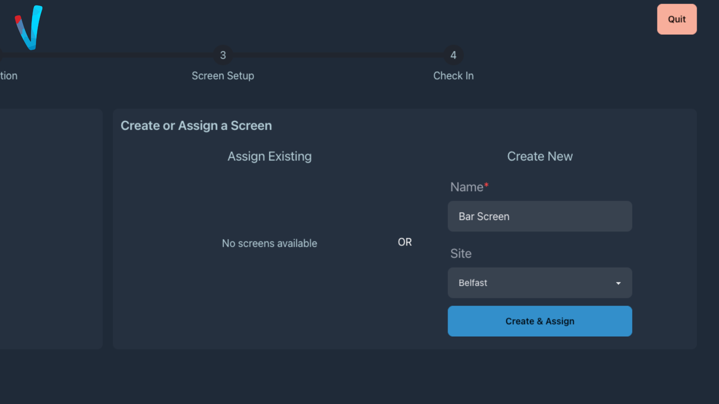The height and width of the screenshot is (404, 719).
Task: Quit the setup wizard
Action: pos(676,19)
